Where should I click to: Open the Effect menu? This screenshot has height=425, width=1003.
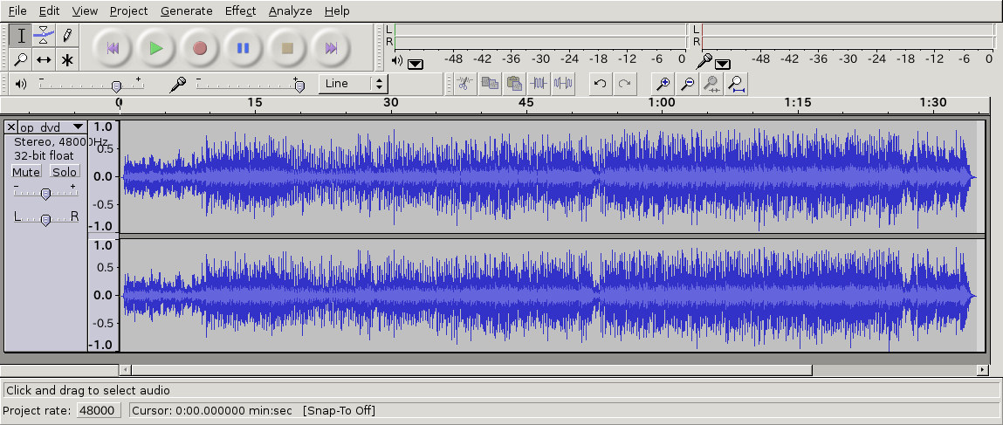pos(240,10)
